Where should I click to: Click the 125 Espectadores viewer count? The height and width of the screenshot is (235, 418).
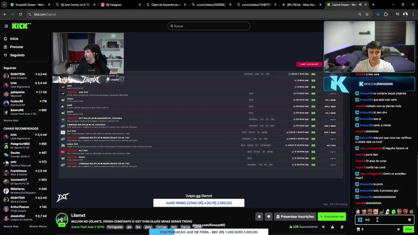(303, 227)
